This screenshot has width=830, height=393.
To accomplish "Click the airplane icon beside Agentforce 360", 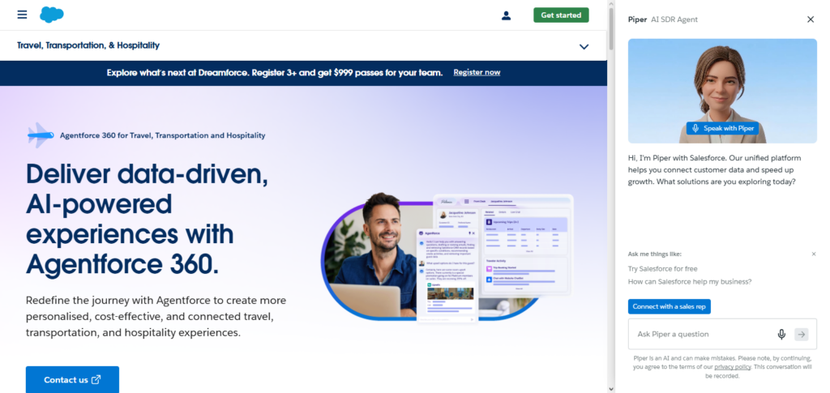I will 41,135.
